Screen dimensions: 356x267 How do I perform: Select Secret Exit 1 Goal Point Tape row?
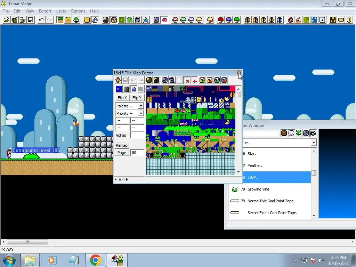[269, 213]
